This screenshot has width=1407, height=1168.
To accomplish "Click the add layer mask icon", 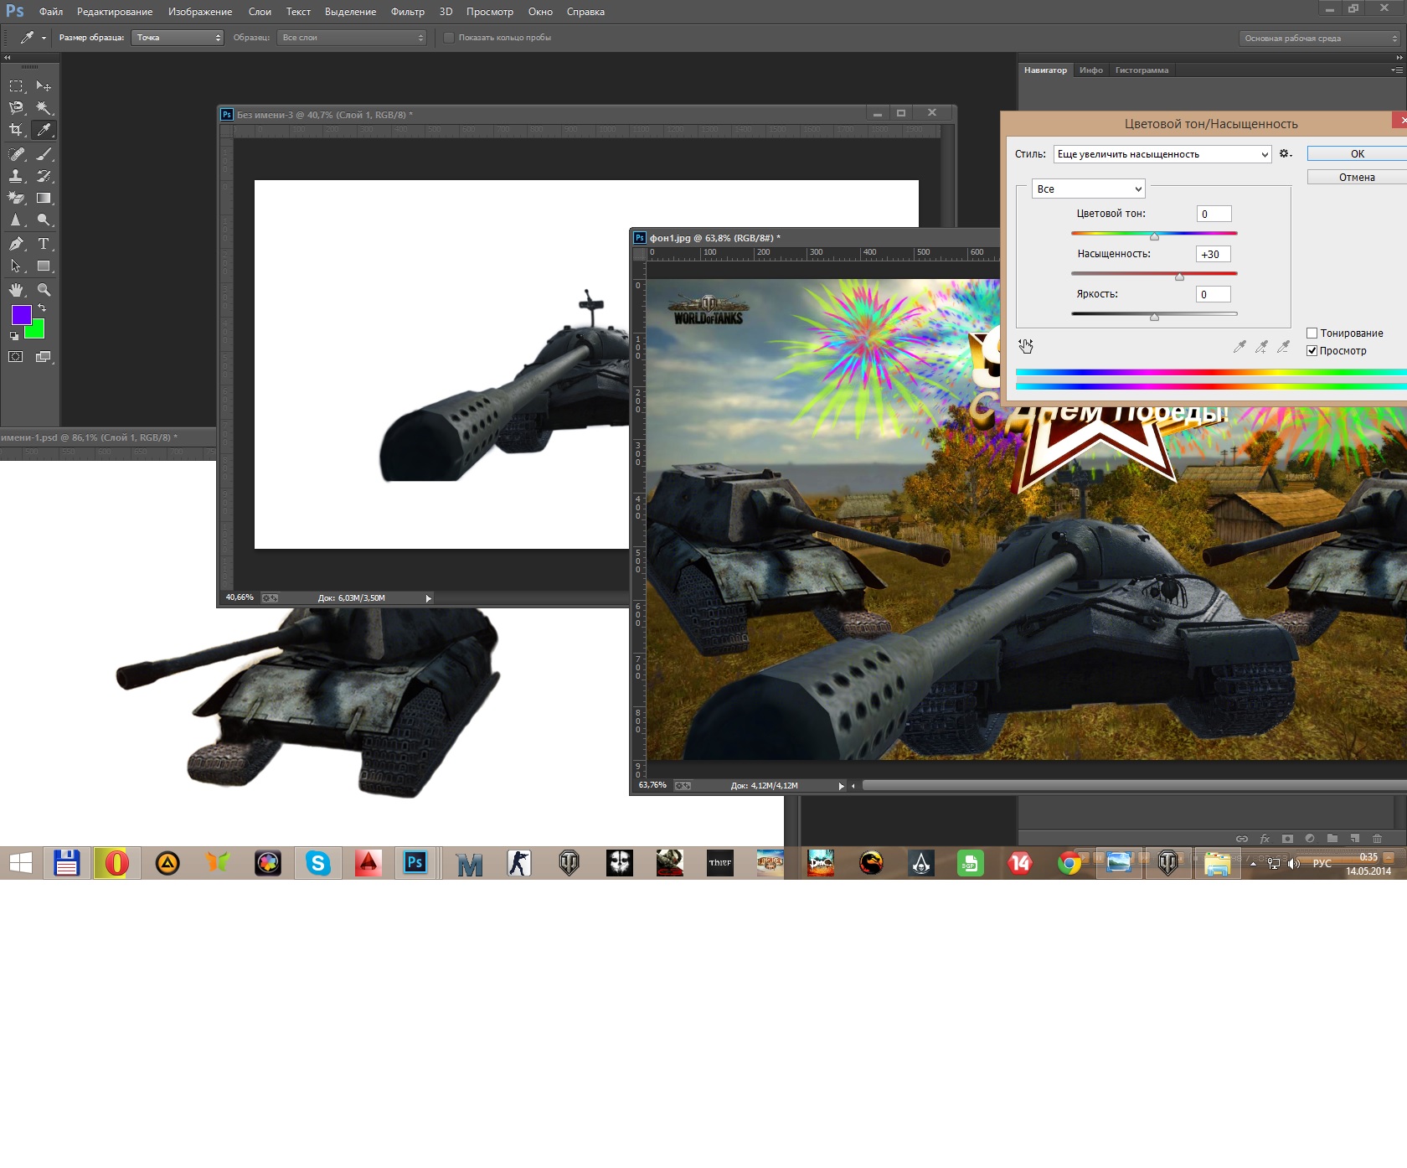I will 1287,839.
